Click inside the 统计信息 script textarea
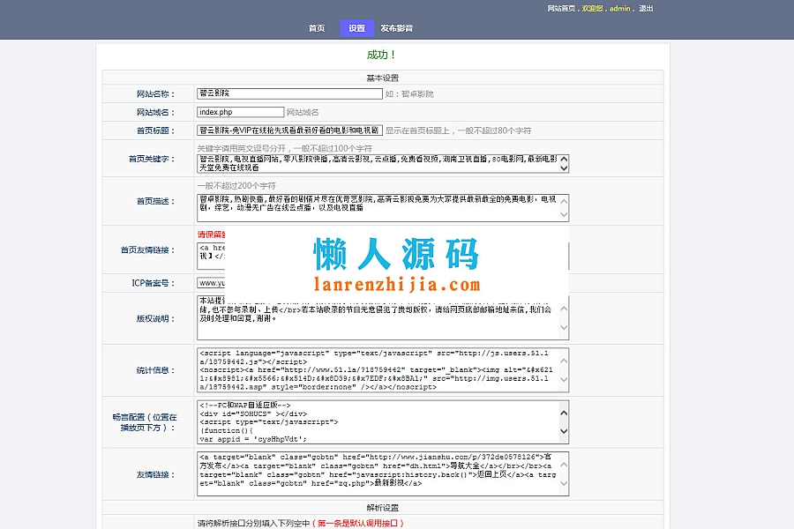The height and width of the screenshot is (529, 794). tap(383, 370)
